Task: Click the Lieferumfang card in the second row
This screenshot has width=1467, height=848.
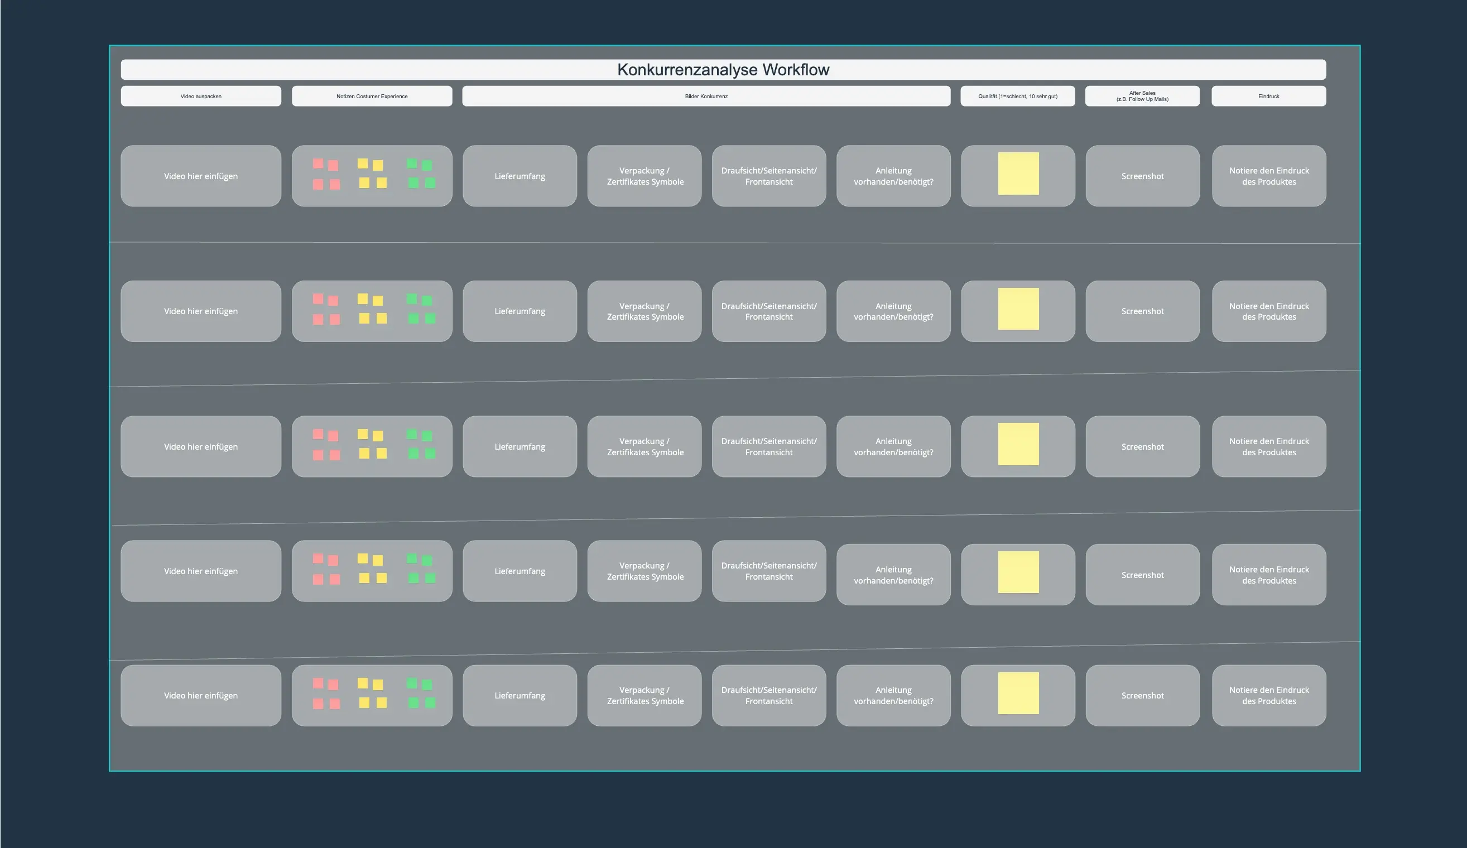Action: [x=520, y=311]
